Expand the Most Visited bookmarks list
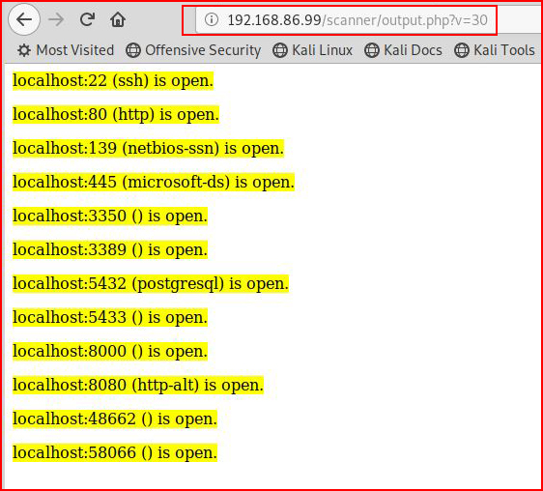The image size is (543, 491). [x=66, y=50]
